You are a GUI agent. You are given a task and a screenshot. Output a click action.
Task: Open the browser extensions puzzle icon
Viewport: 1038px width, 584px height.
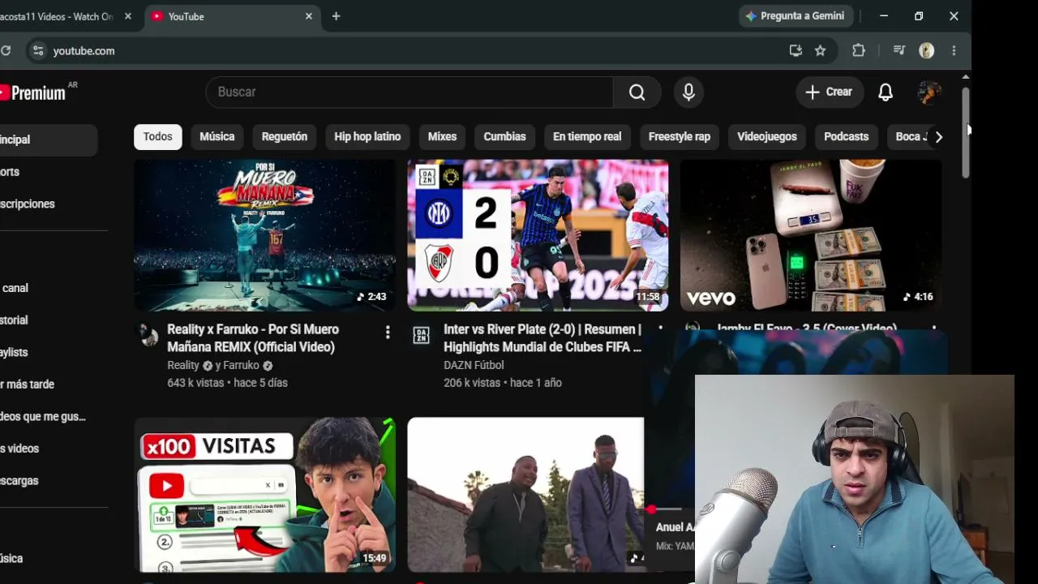pos(859,51)
